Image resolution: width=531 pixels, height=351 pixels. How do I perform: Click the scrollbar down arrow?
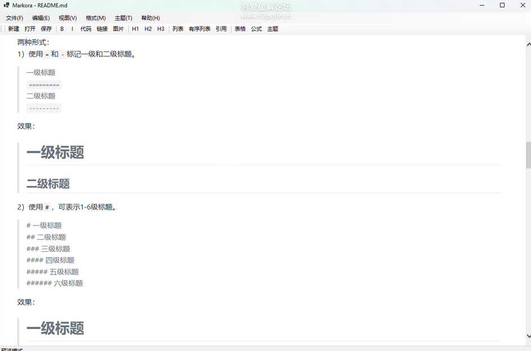pyautogui.click(x=528, y=336)
